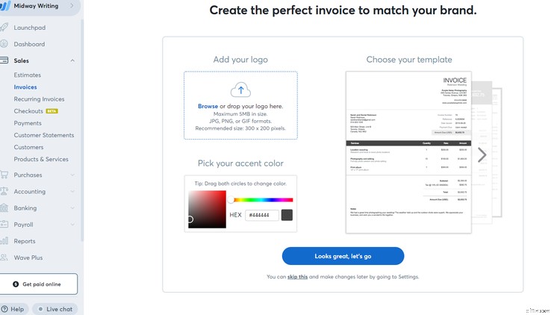This screenshot has width=560, height=315.
Task: Follow the skip this link
Action: pyautogui.click(x=297, y=277)
